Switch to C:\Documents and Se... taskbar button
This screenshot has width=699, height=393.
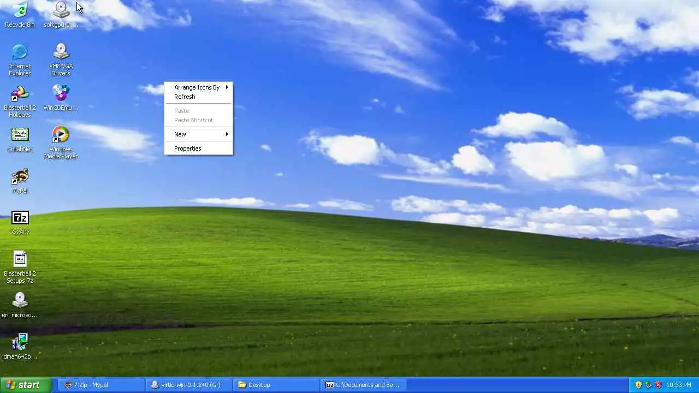point(364,385)
